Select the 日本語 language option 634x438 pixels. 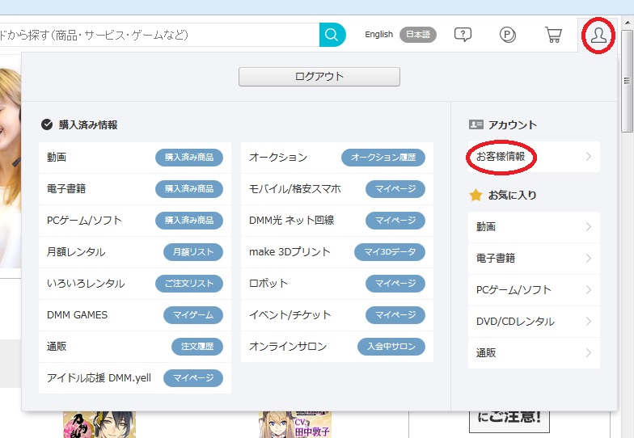click(417, 34)
